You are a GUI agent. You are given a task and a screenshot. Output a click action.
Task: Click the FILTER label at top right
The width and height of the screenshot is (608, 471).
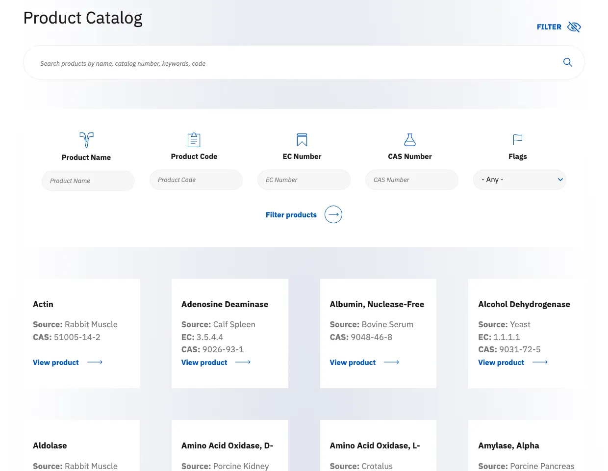click(x=549, y=27)
